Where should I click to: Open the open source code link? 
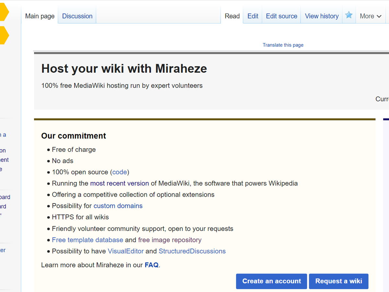click(x=120, y=172)
